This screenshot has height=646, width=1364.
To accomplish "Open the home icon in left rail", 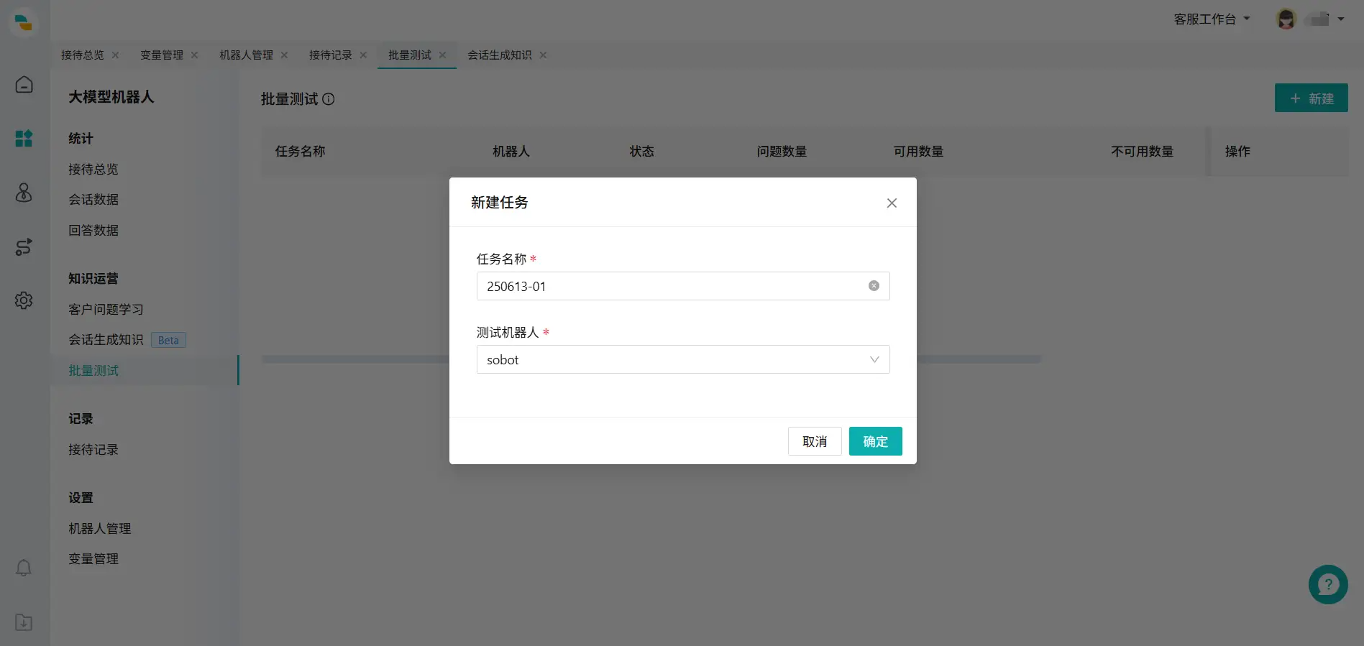I will [24, 85].
